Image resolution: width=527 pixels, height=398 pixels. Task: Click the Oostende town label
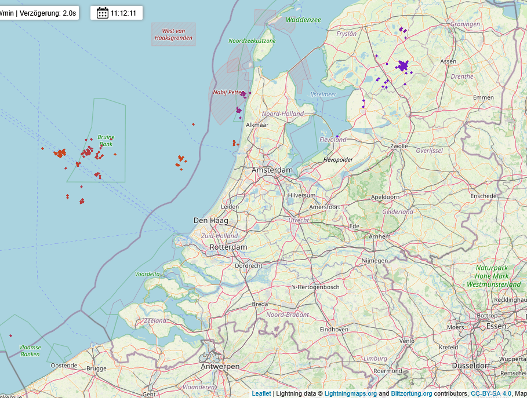coord(64,366)
